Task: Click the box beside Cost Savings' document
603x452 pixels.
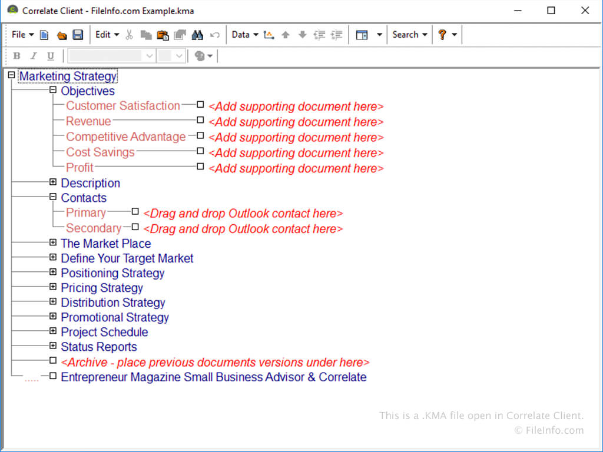Action: [200, 151]
